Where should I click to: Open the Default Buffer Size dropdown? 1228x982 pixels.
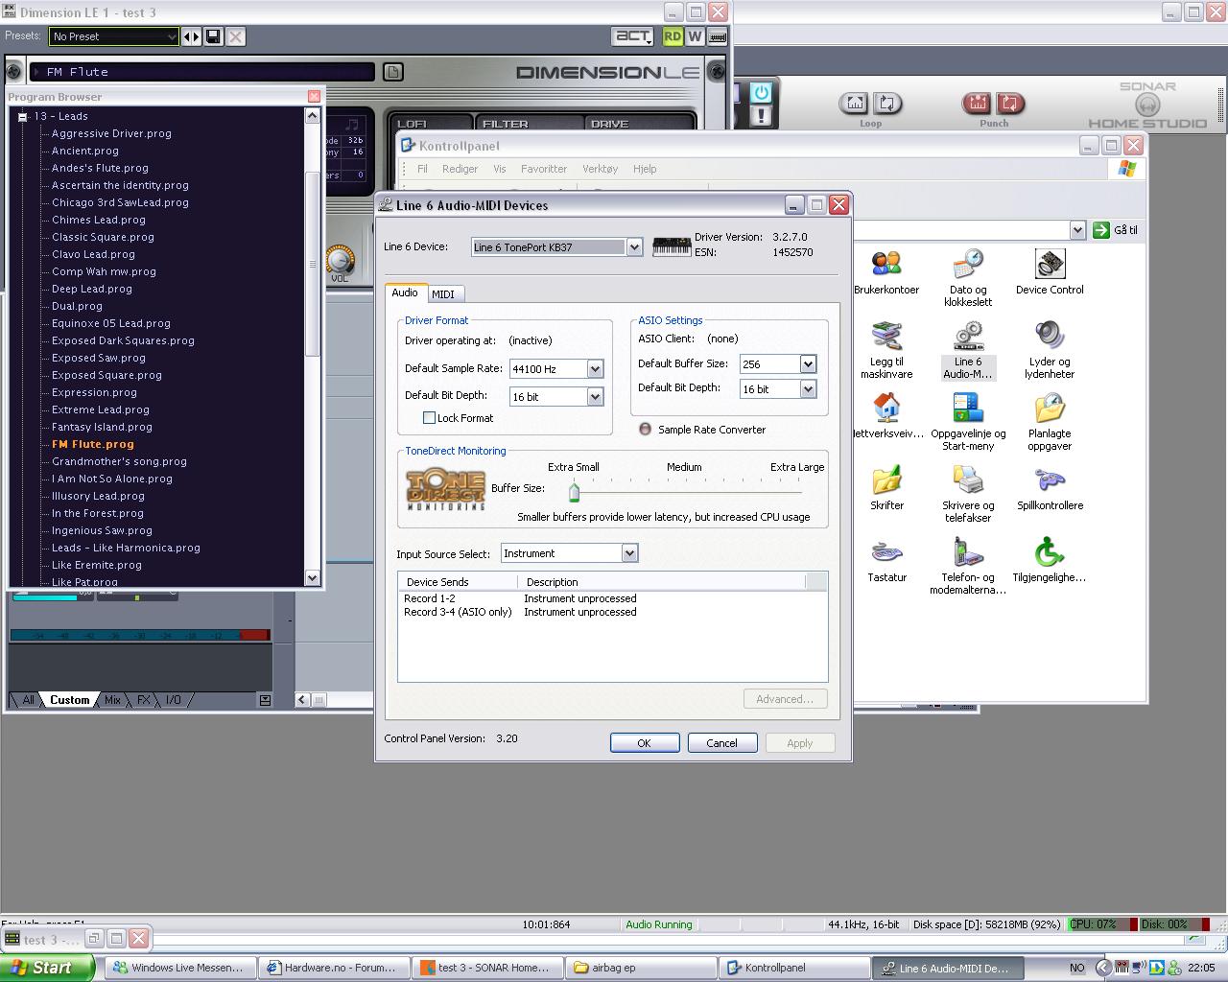click(808, 364)
